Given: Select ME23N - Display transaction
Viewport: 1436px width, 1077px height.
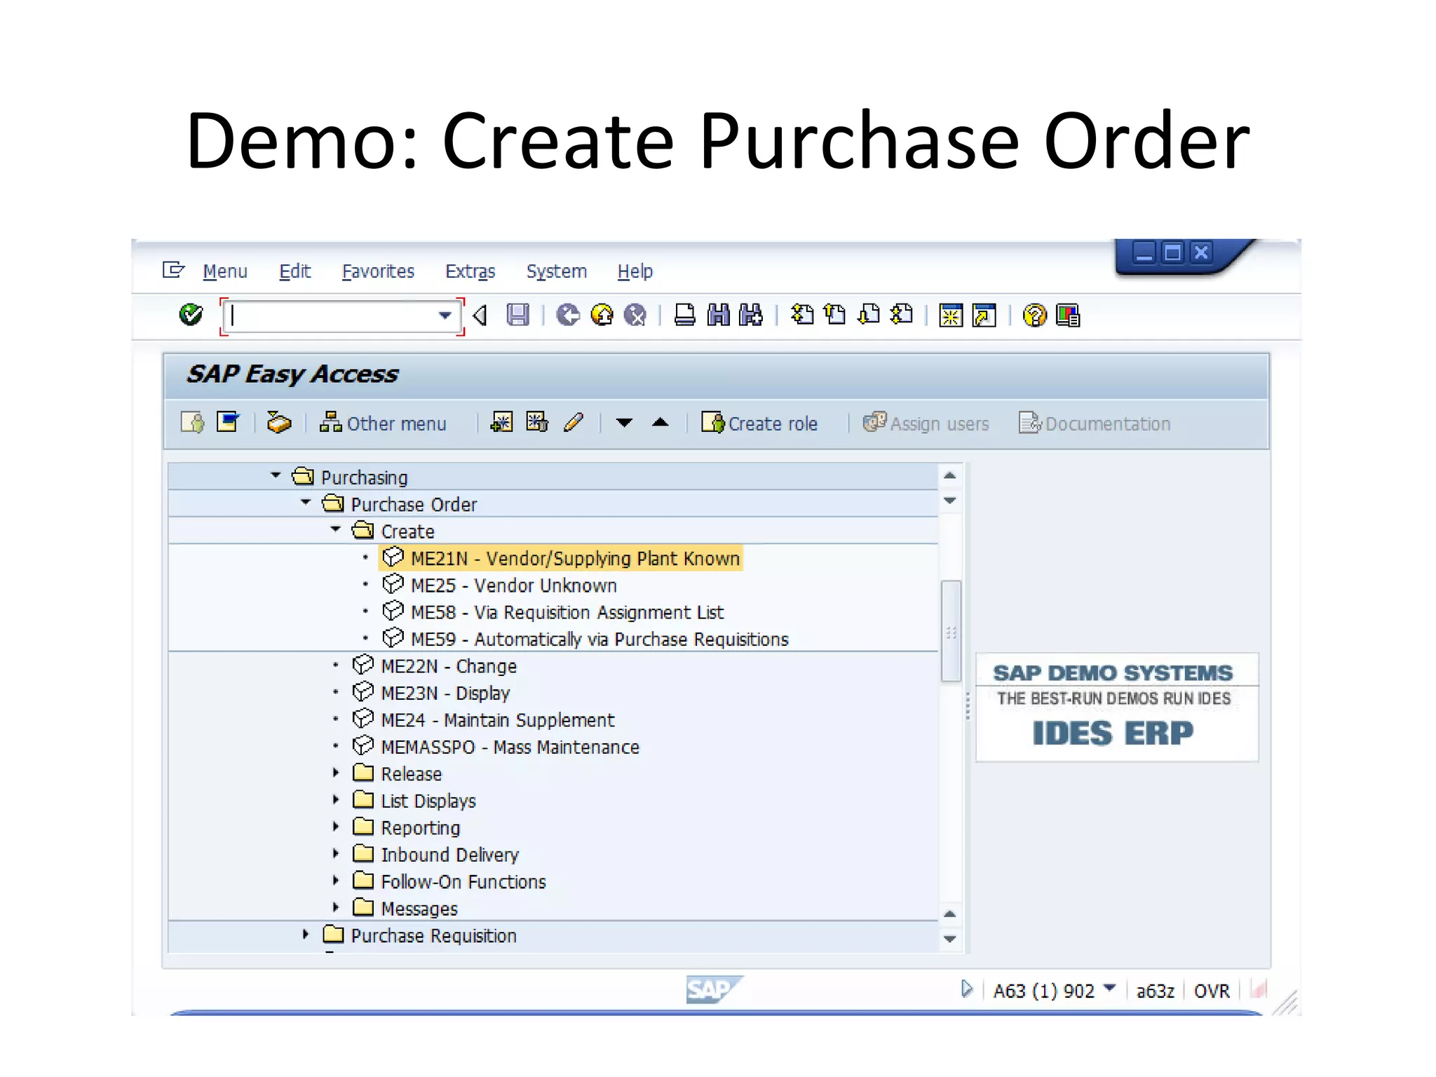Looking at the screenshot, I should pyautogui.click(x=431, y=693).
